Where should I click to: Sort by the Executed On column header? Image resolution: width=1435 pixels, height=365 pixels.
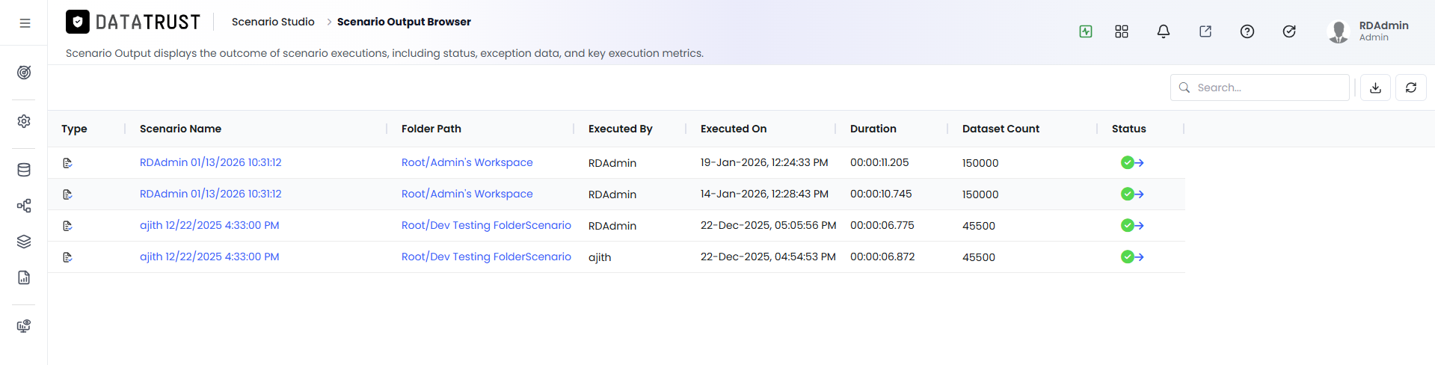(734, 129)
